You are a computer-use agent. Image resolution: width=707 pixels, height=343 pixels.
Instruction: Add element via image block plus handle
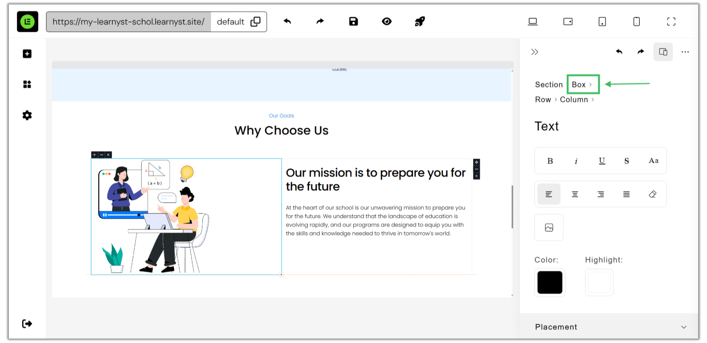coord(94,155)
